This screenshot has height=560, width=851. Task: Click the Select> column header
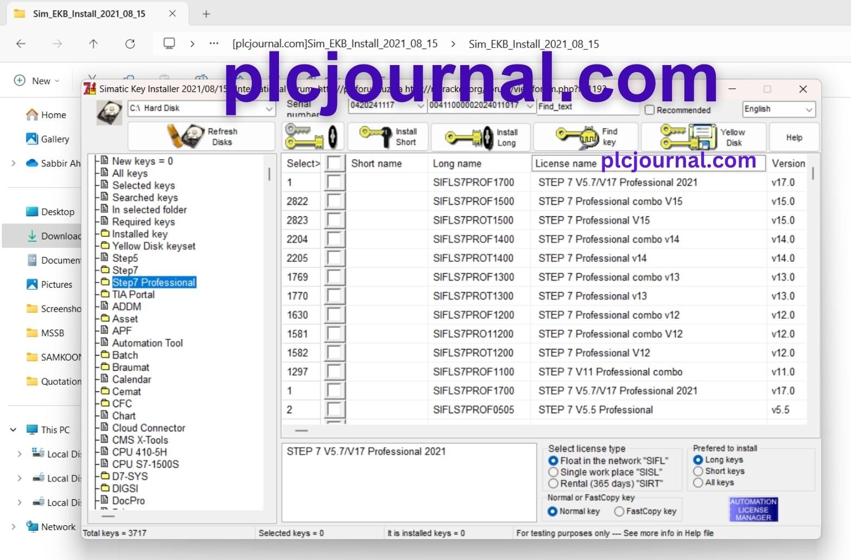click(303, 163)
